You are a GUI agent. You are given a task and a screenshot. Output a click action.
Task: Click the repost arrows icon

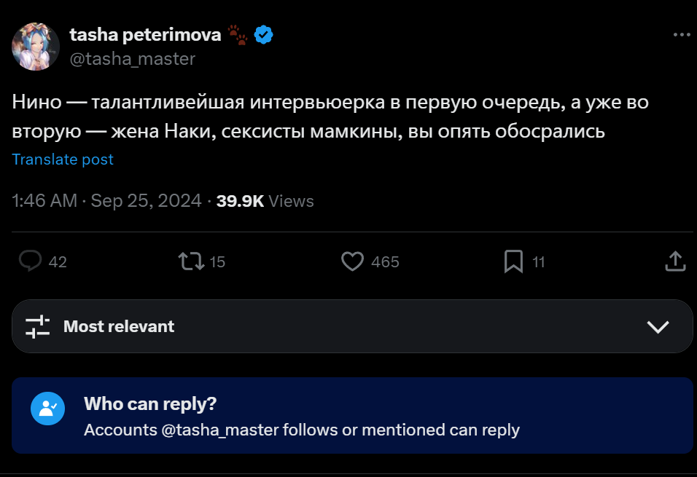[191, 261]
